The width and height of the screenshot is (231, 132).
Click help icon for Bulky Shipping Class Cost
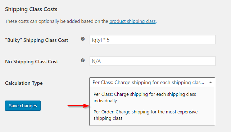pyautogui.click(x=83, y=39)
